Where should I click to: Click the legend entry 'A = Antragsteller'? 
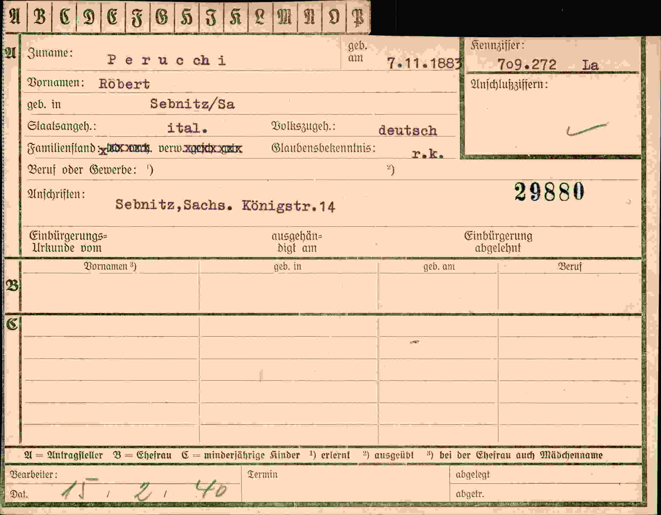coord(64,455)
